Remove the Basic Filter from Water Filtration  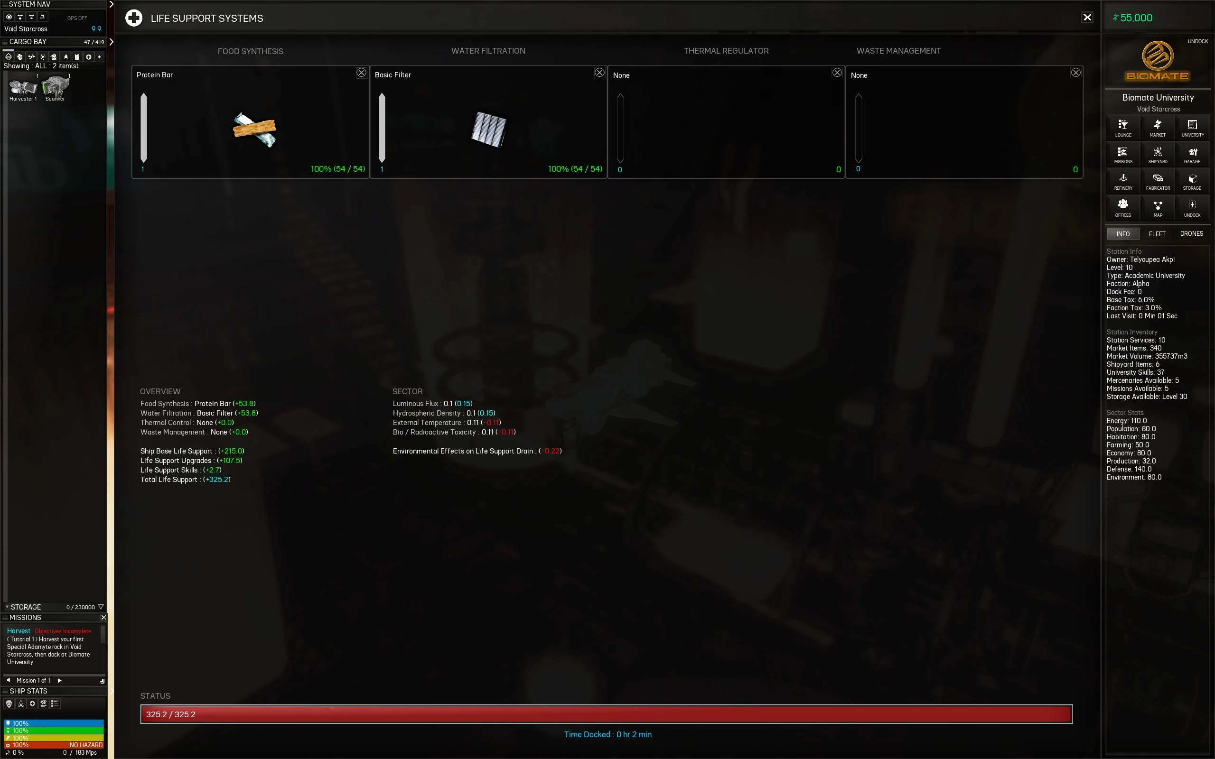point(599,73)
